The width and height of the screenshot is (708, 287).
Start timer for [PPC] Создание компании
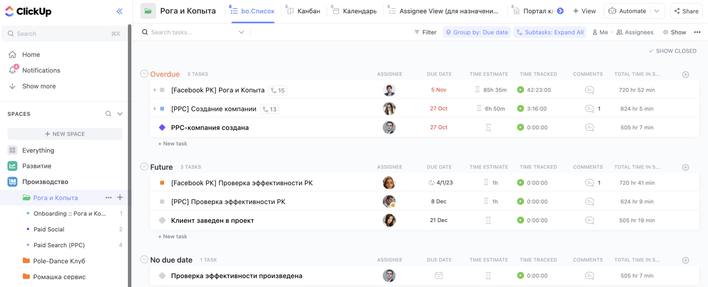(520, 108)
